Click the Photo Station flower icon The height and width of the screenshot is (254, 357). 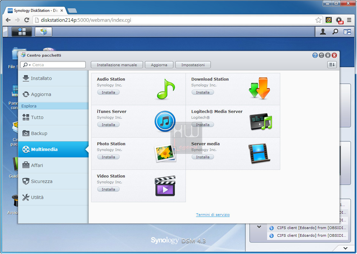click(x=165, y=154)
